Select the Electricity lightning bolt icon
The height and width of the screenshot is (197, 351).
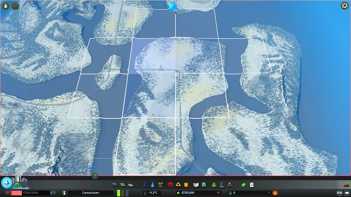[145, 185]
